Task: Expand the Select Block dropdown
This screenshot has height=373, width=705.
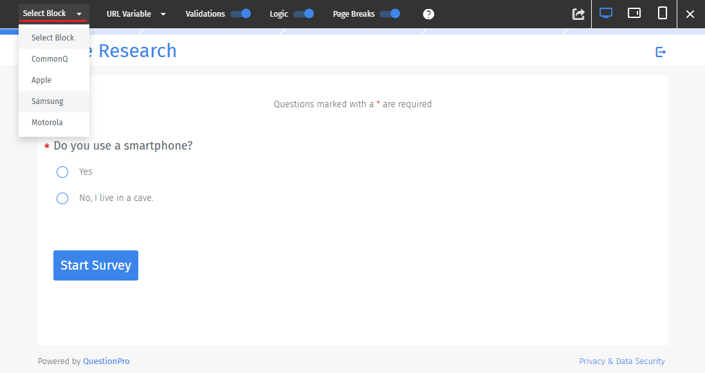Action: point(53,13)
